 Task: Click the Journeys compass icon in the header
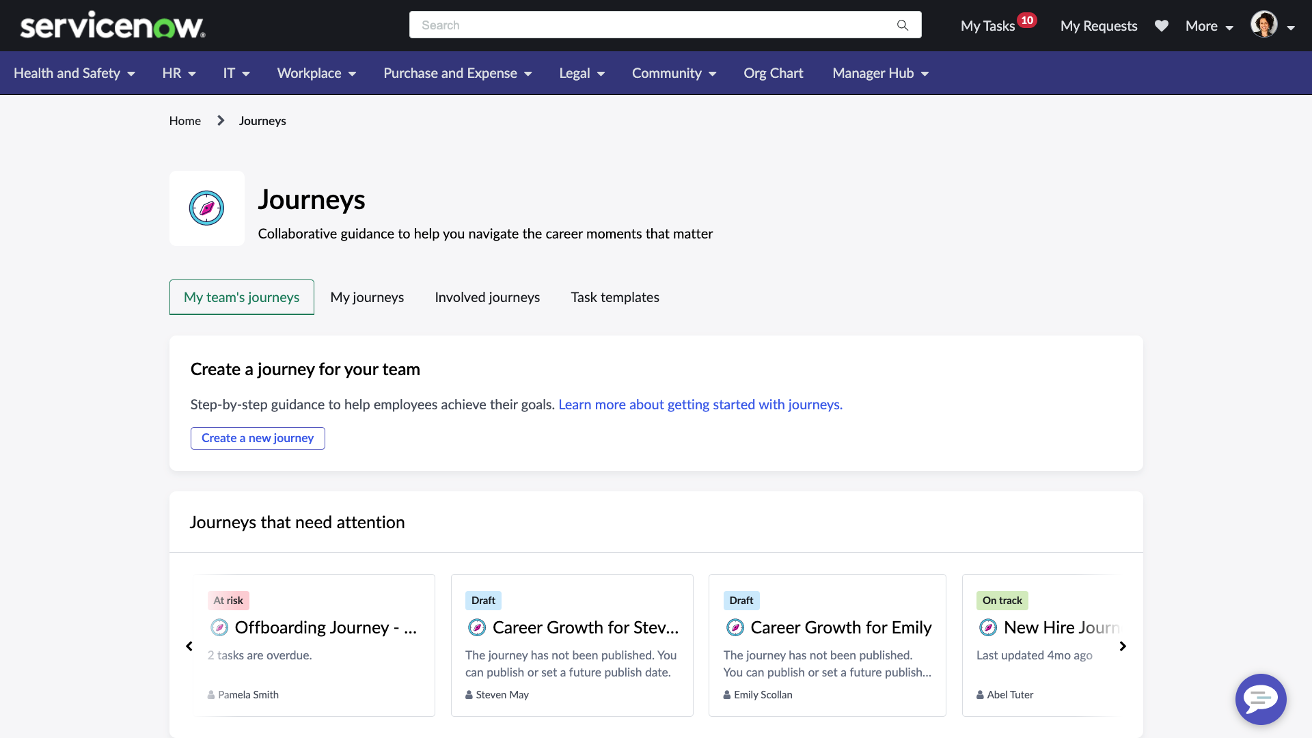click(x=206, y=208)
